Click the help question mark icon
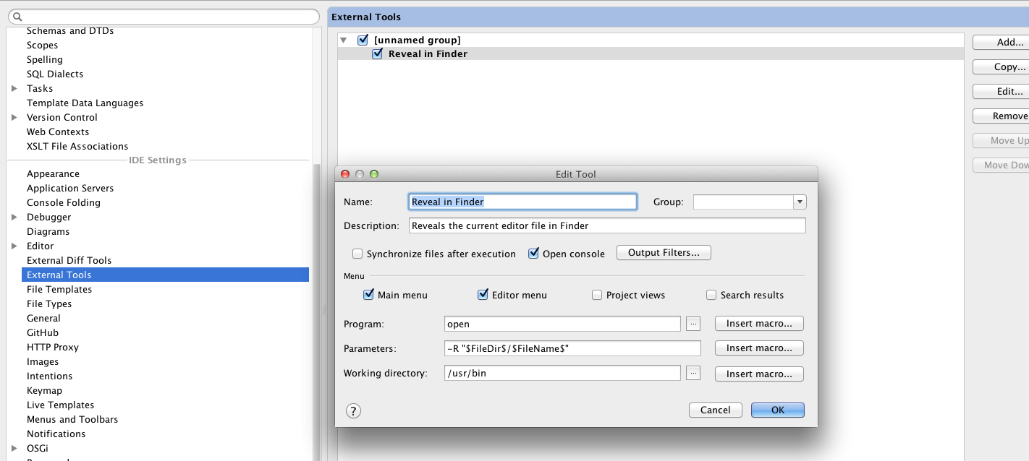Viewport: 1029px width, 461px height. click(x=353, y=411)
